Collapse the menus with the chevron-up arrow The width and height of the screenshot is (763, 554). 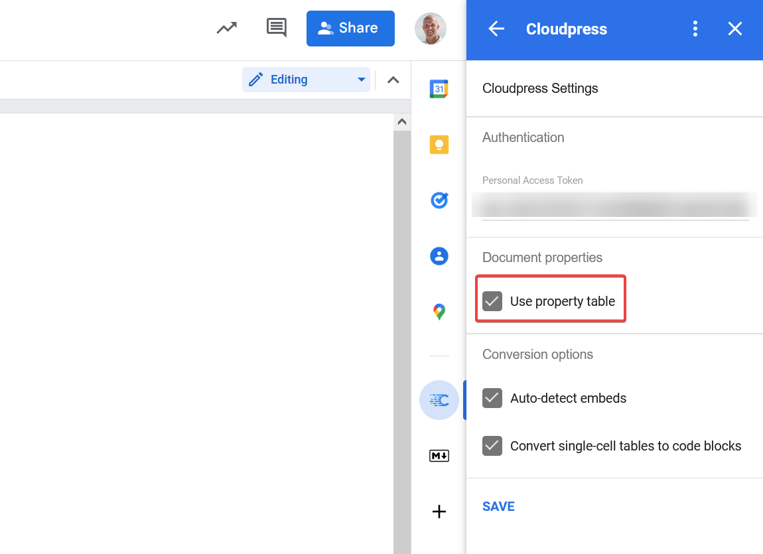pos(393,80)
